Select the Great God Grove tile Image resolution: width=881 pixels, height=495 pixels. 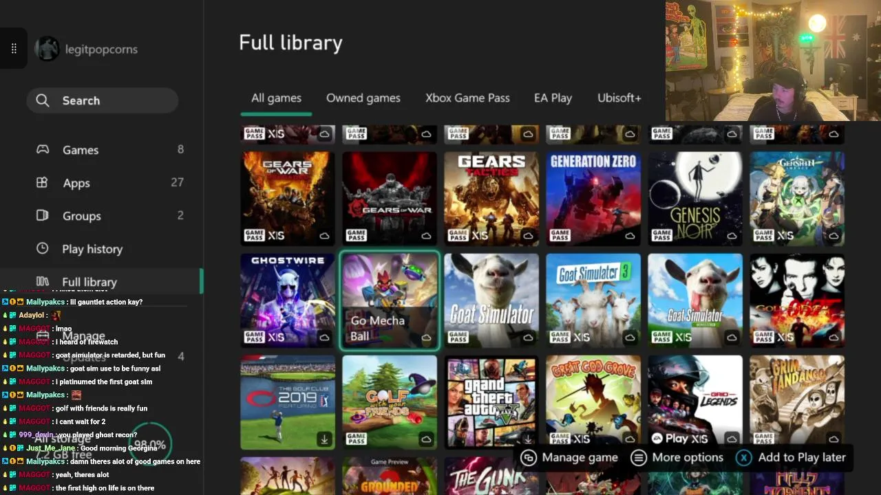(593, 401)
